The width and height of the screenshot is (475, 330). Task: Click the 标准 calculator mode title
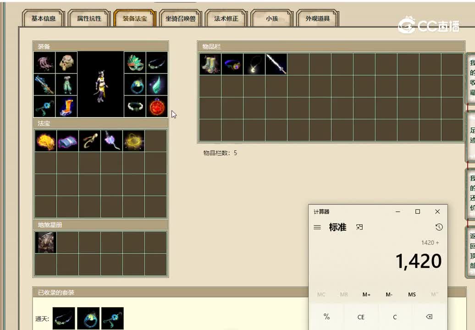coord(337,227)
